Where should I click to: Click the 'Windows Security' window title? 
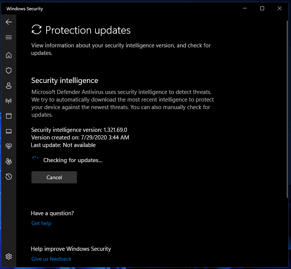(25, 9)
